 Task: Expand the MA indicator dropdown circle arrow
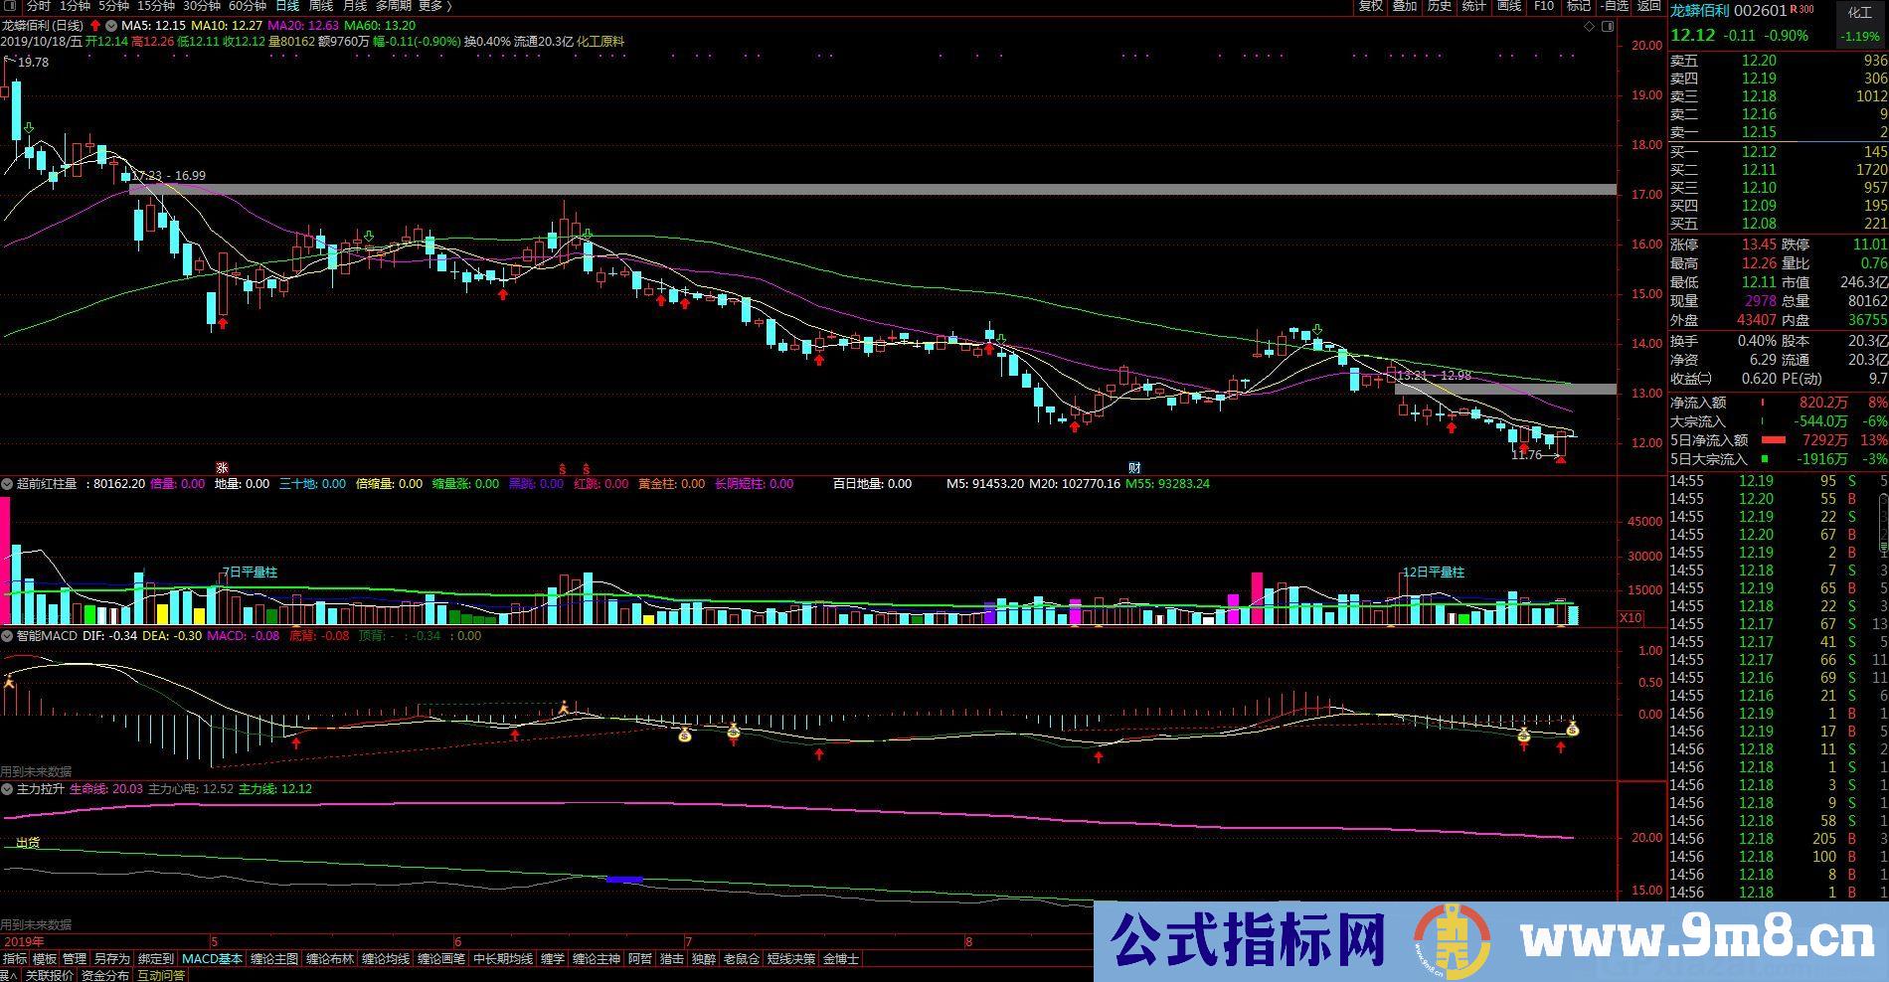point(109,26)
